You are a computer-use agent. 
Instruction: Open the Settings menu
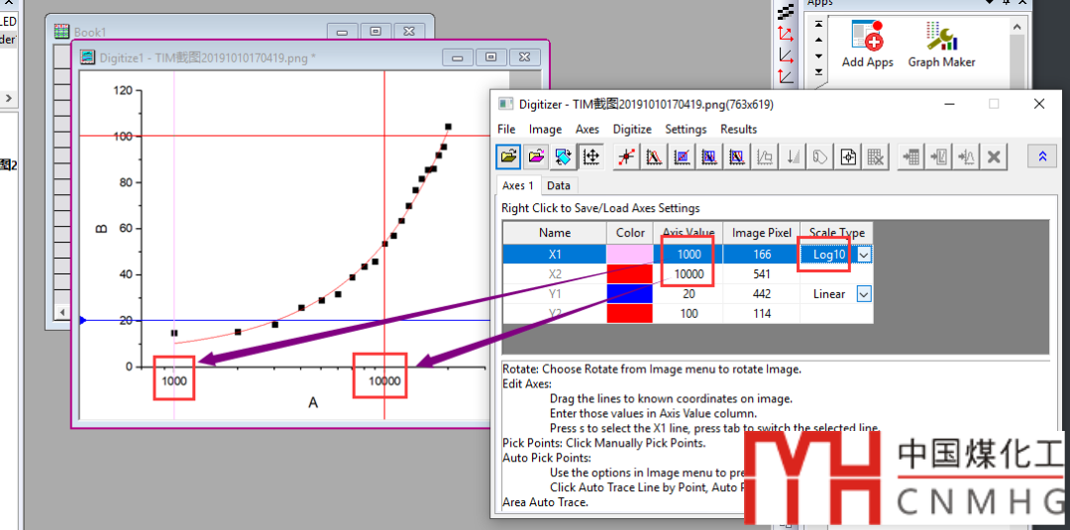(686, 129)
